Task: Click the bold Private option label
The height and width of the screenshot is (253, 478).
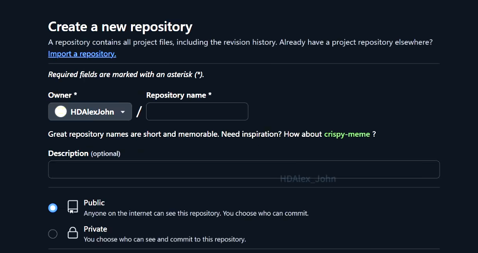Action: [x=95, y=229]
